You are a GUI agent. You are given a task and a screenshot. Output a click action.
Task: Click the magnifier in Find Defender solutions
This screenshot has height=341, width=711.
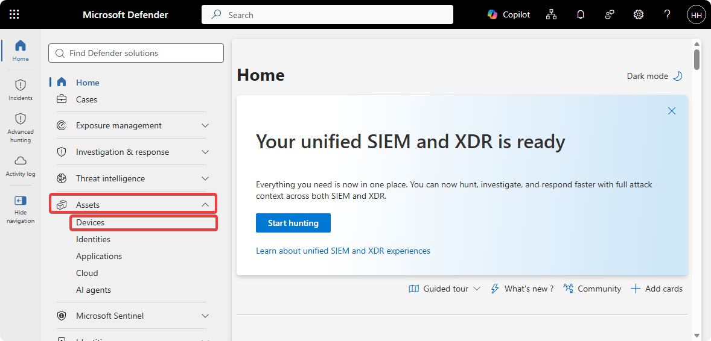click(59, 53)
